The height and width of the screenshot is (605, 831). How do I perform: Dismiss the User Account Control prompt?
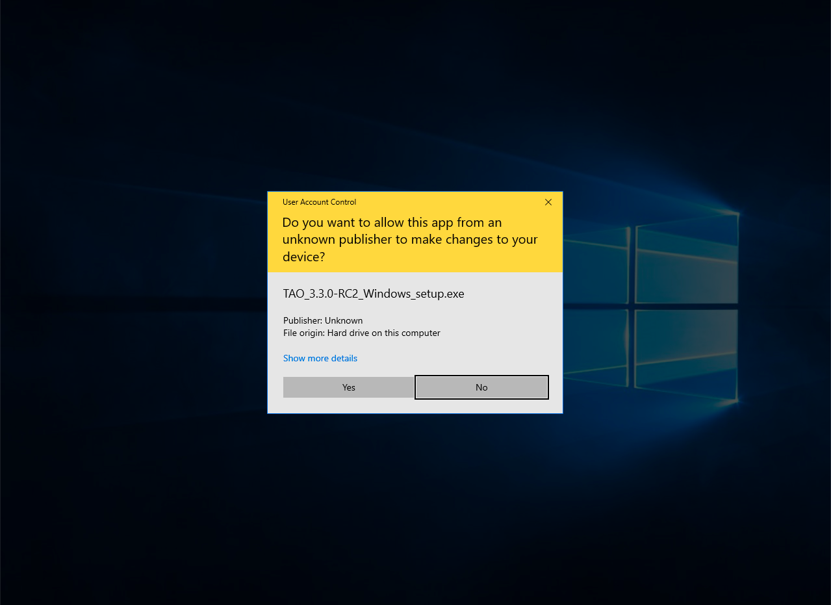(x=548, y=202)
